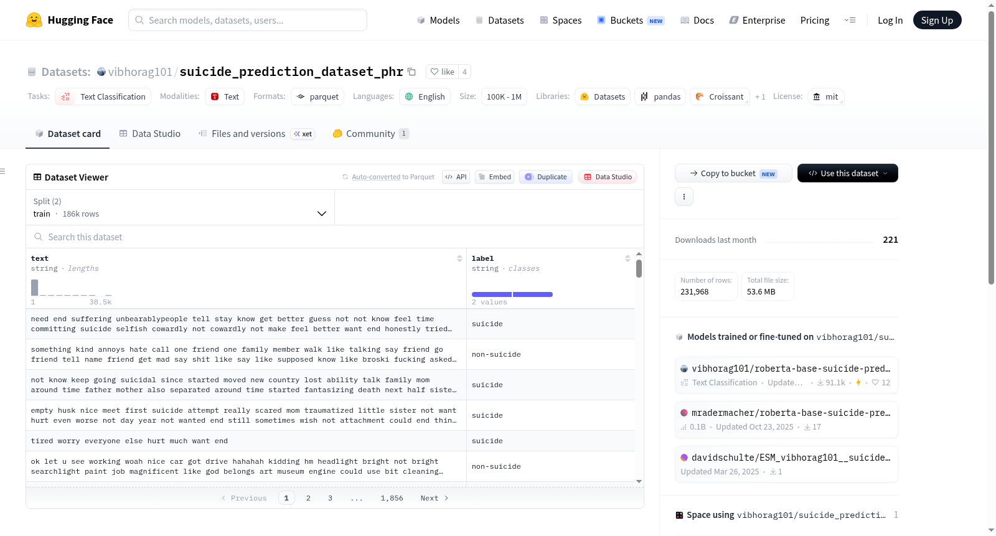
Task: Open the Datasets nav item
Action: point(499,20)
